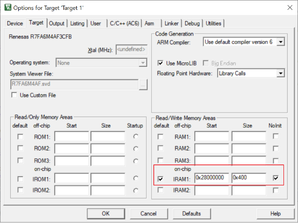Image resolution: width=298 pixels, height=223 pixels.
Task: Click the IRAM2 Start field
Action: (x=212, y=190)
